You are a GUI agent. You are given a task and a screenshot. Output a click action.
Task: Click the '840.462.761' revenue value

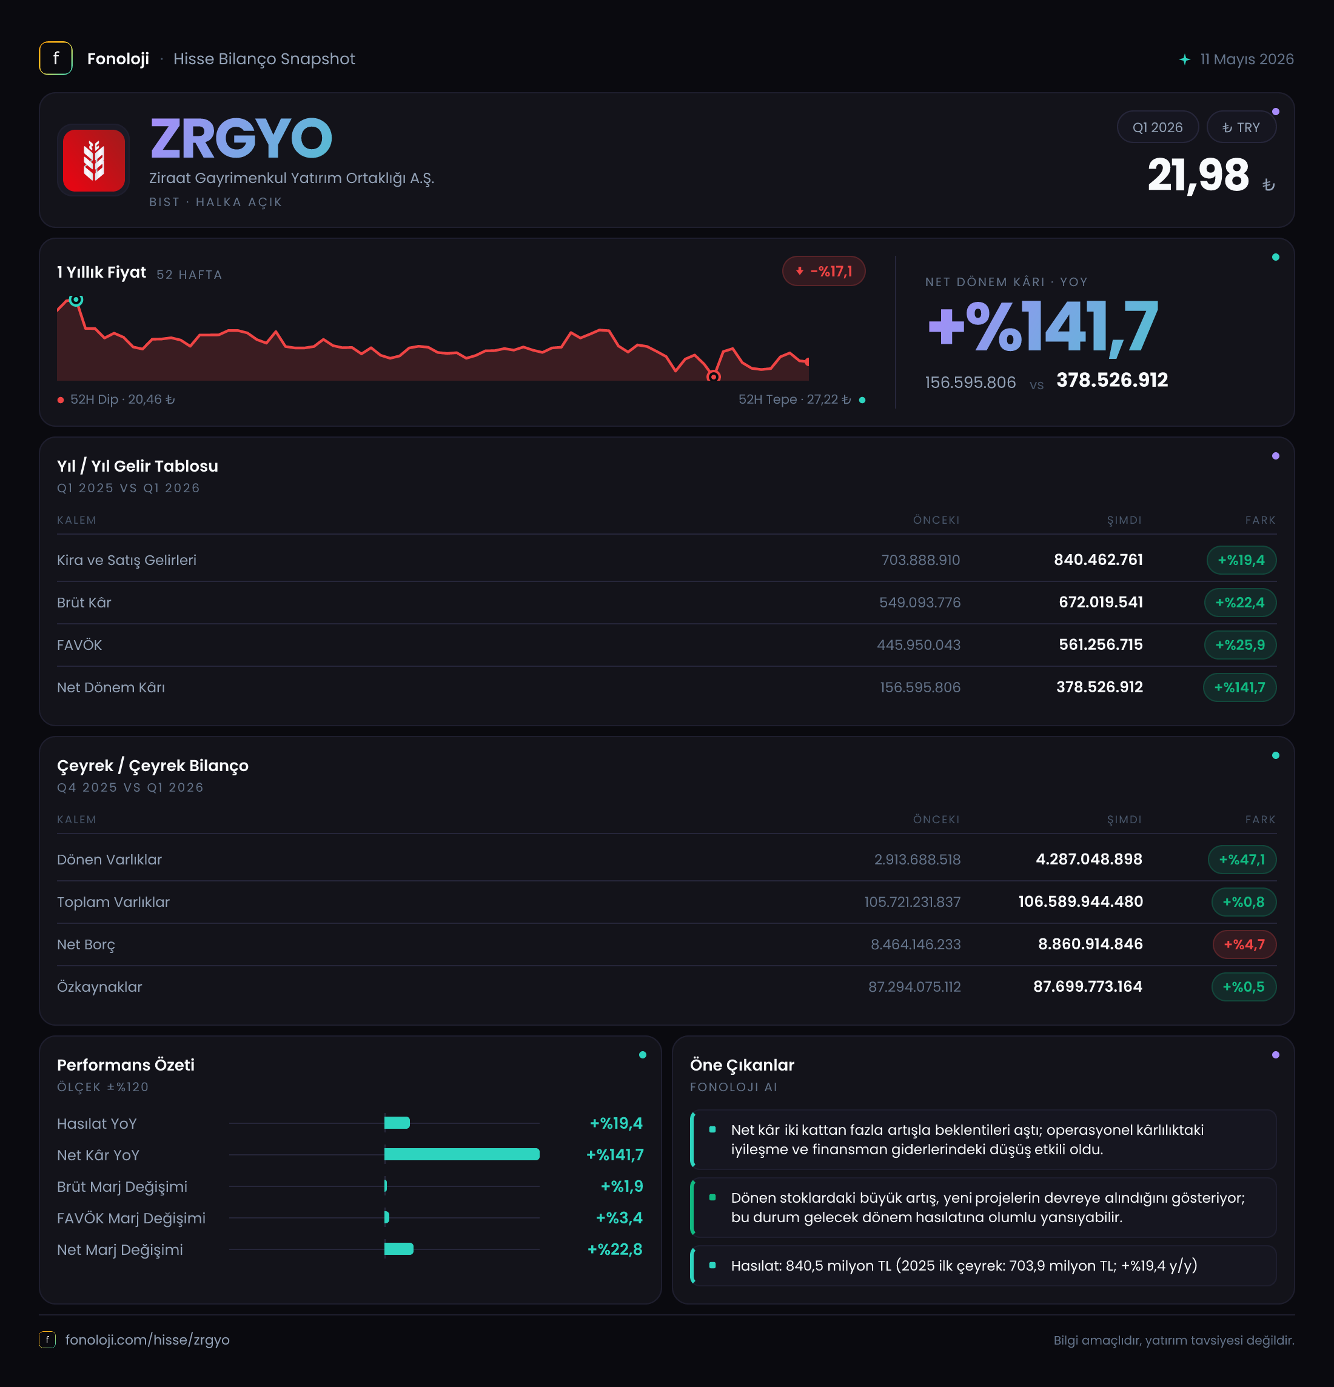point(1098,560)
